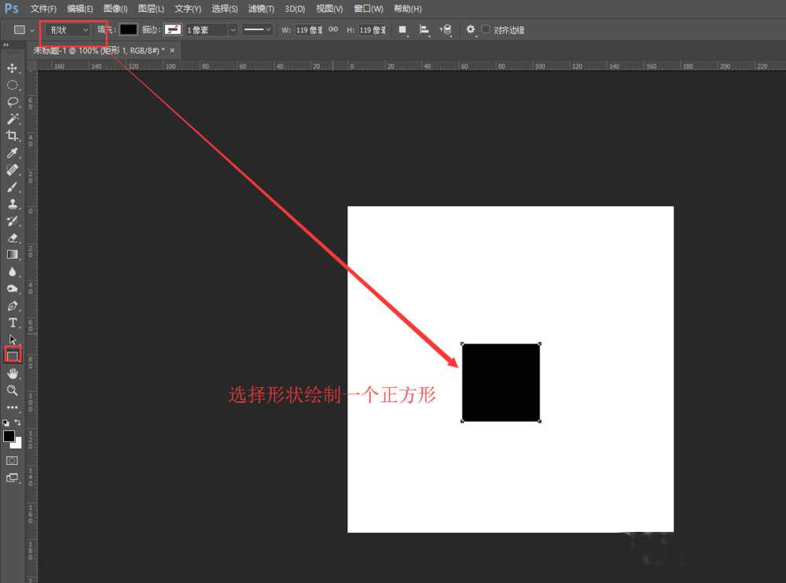Select the Horizontal Type tool

(12, 323)
